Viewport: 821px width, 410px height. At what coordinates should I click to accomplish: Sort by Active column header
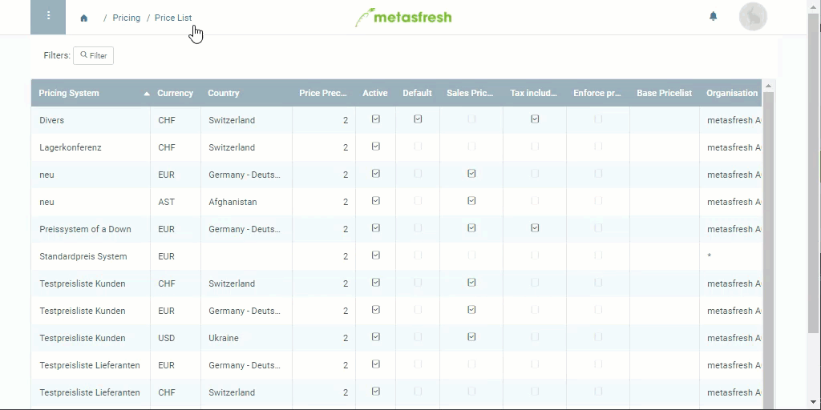click(x=375, y=93)
